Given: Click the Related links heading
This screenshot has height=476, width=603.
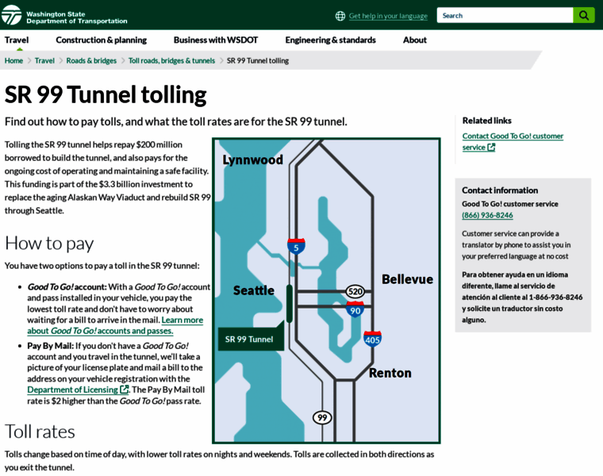Looking at the screenshot, I should pyautogui.click(x=486, y=121).
